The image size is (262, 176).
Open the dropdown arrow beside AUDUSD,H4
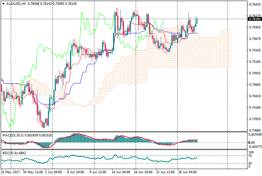click(x=3, y=4)
